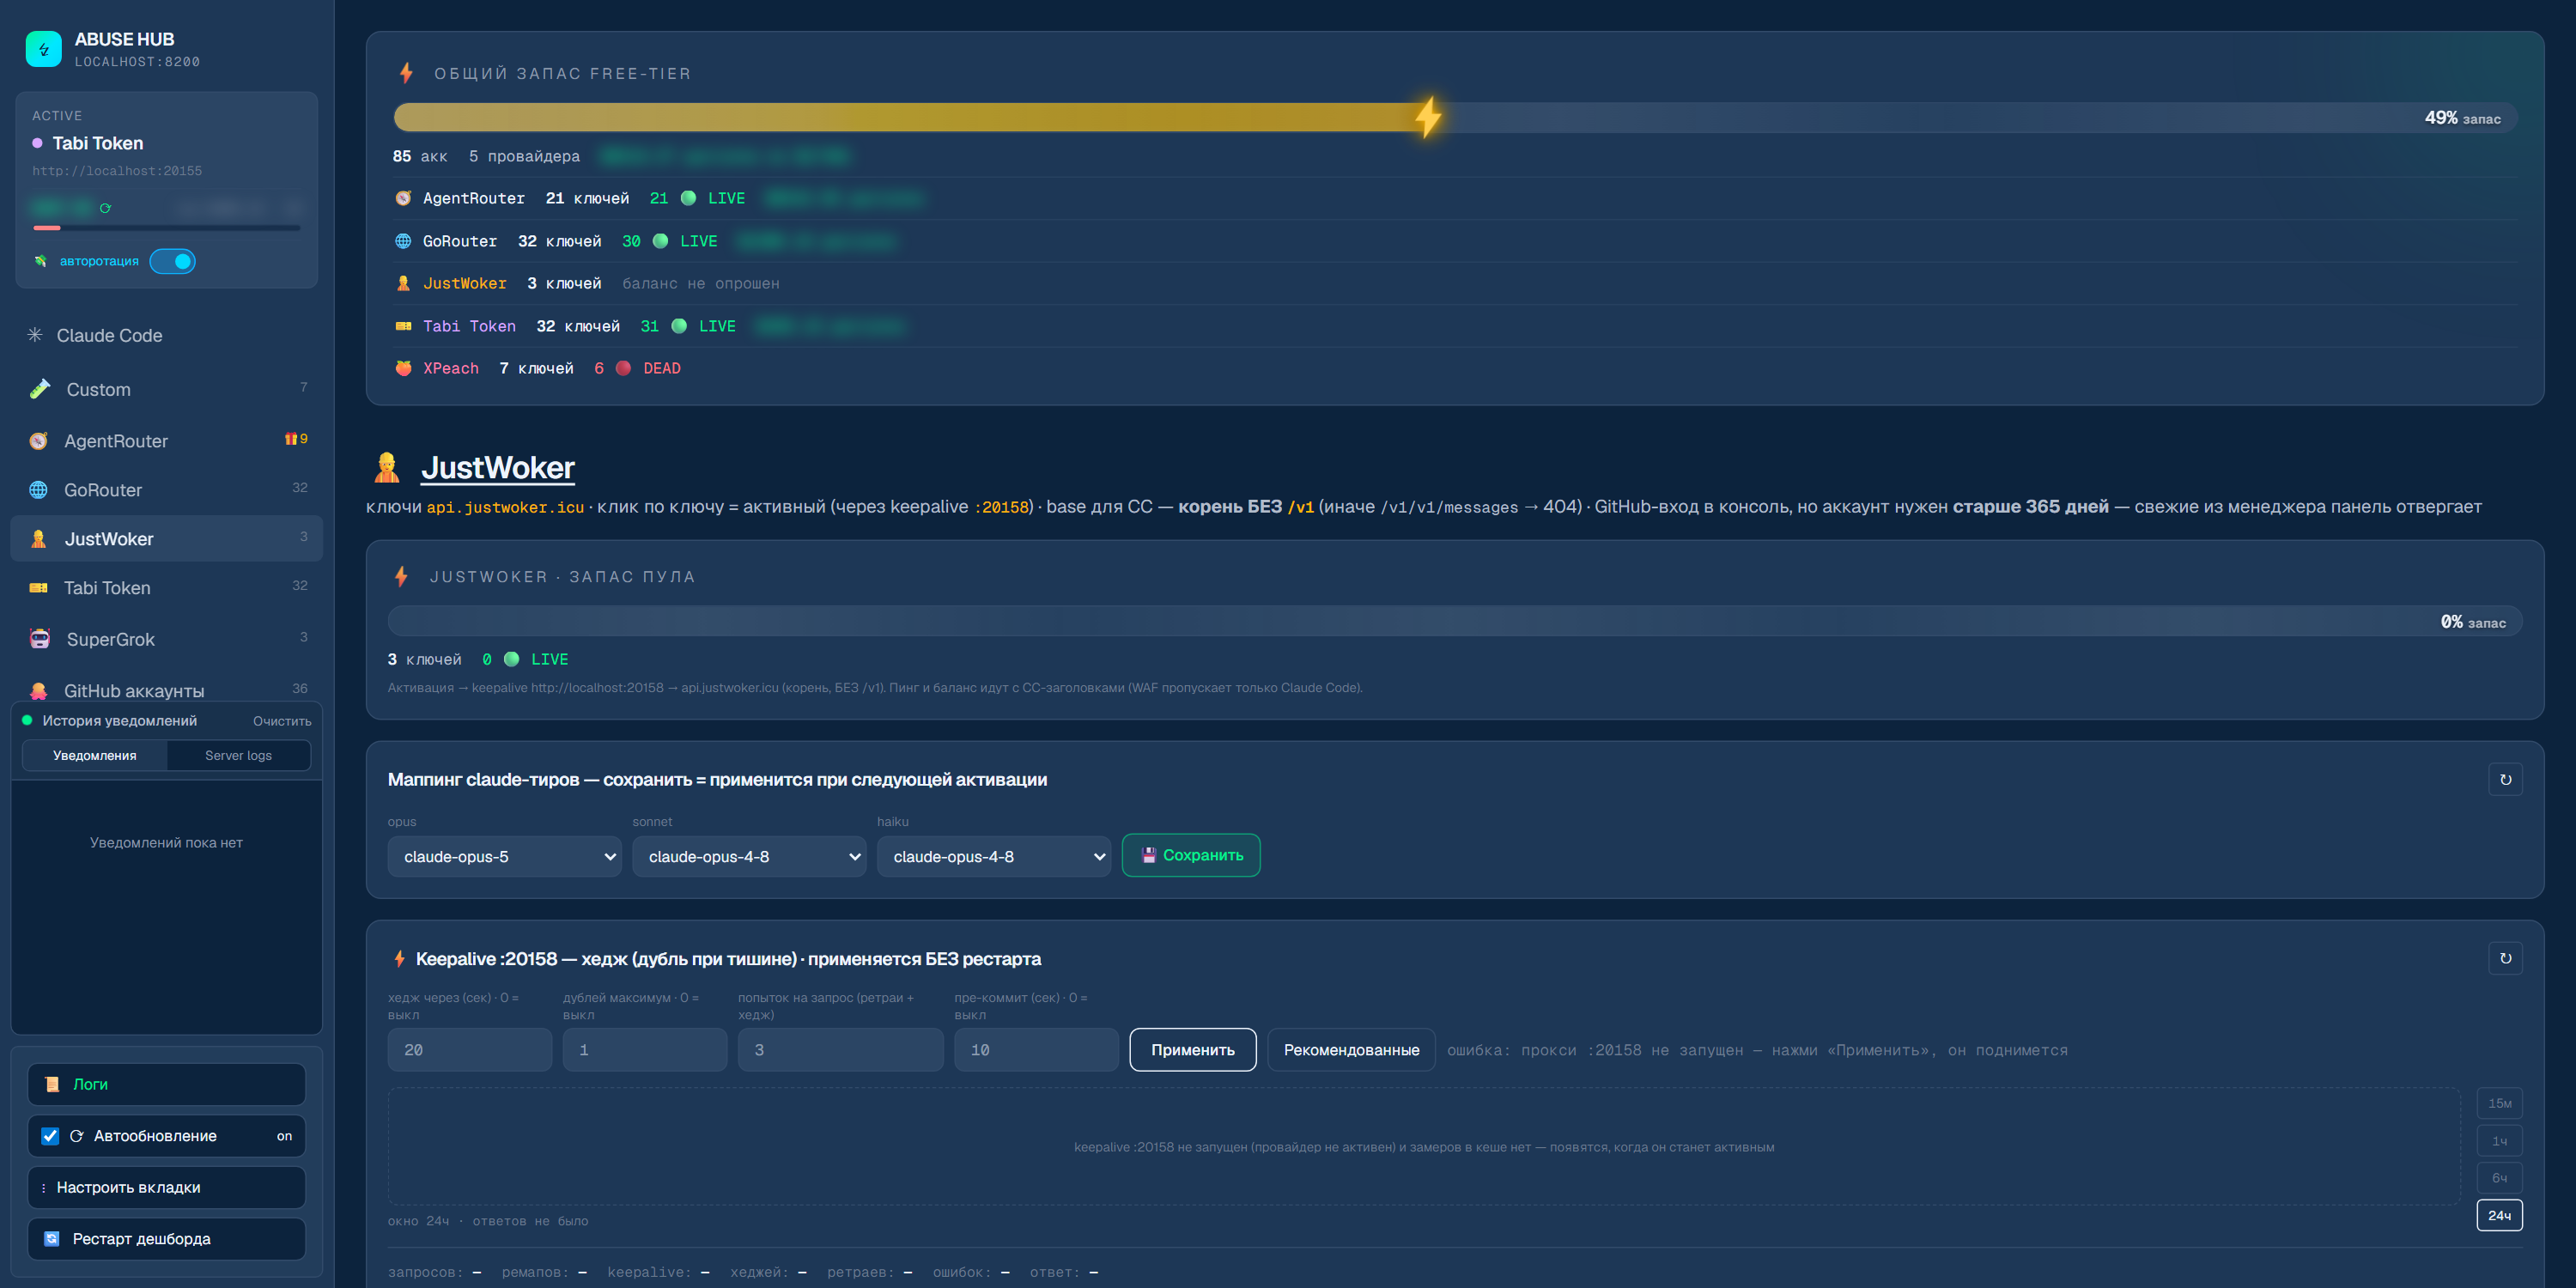Screen dimensions: 2576x1288
Task: Click the gift badge on the sidebar AgentRouter item
Action: (296, 439)
